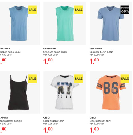Image resolution: width=133 pixels, height=135 pixels.
Task: Open the black hemdje product image
Action: [x=19, y=92]
